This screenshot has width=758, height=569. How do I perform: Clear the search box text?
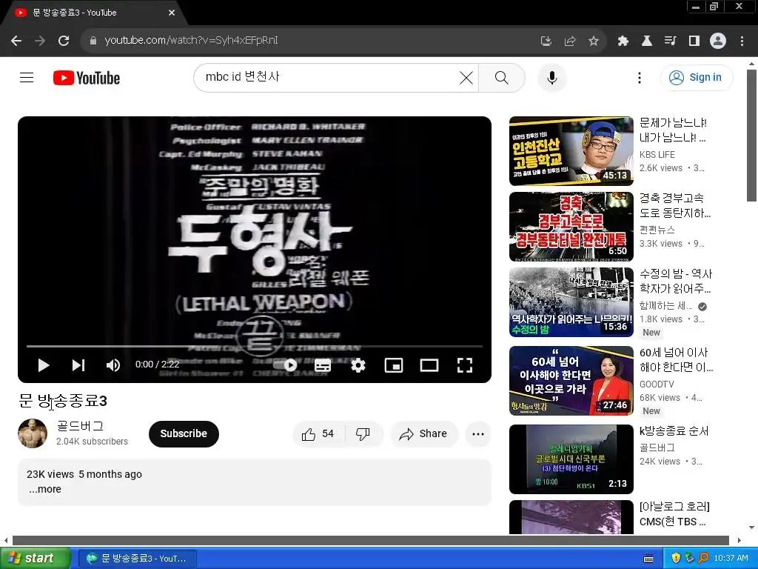tap(466, 77)
